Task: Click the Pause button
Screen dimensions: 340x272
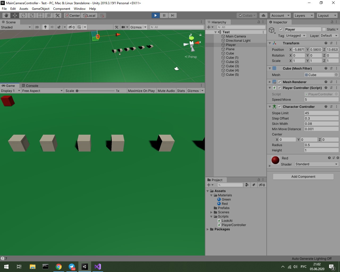Action: click(x=164, y=15)
